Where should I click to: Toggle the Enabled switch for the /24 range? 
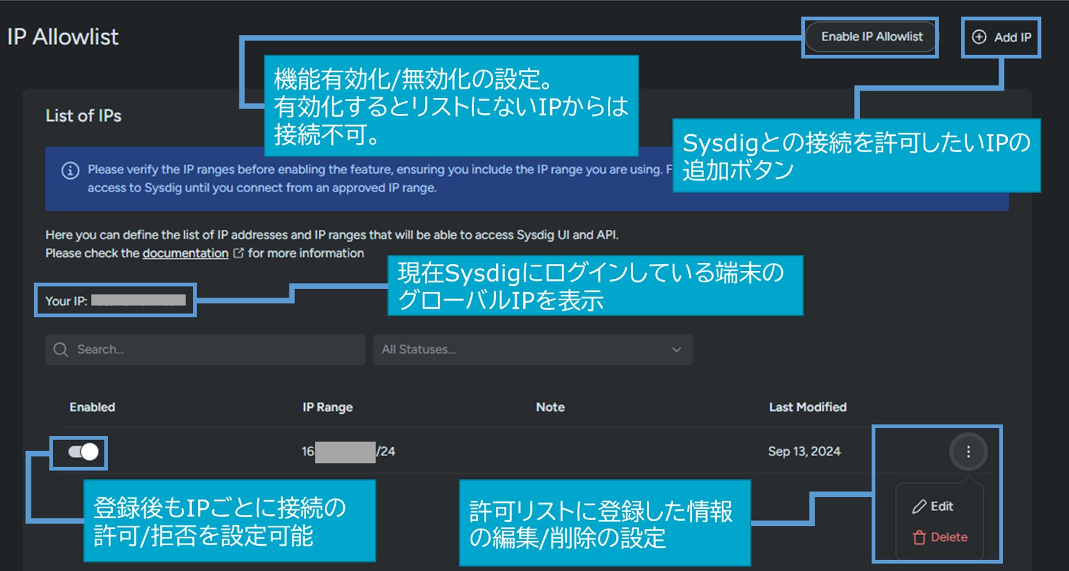(x=84, y=452)
